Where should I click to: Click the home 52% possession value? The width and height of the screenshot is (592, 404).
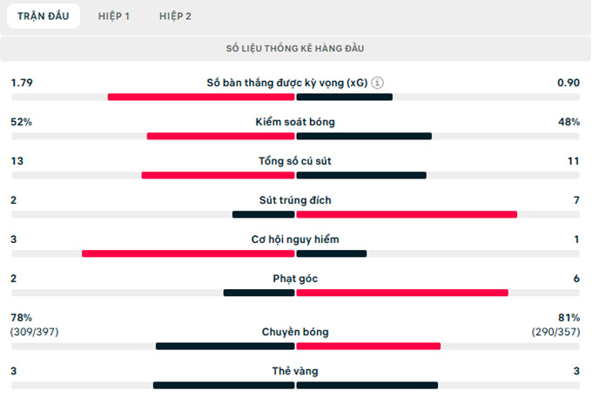coord(22,122)
